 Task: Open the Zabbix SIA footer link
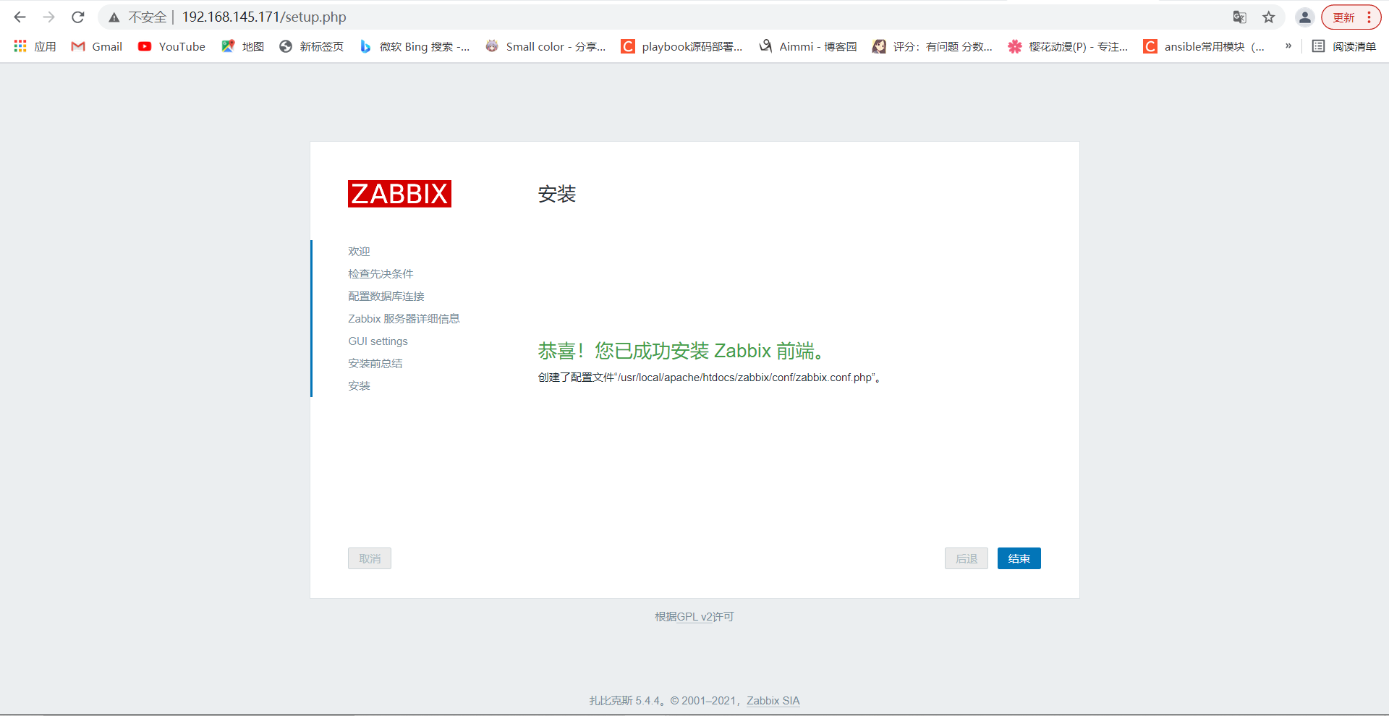[773, 701]
